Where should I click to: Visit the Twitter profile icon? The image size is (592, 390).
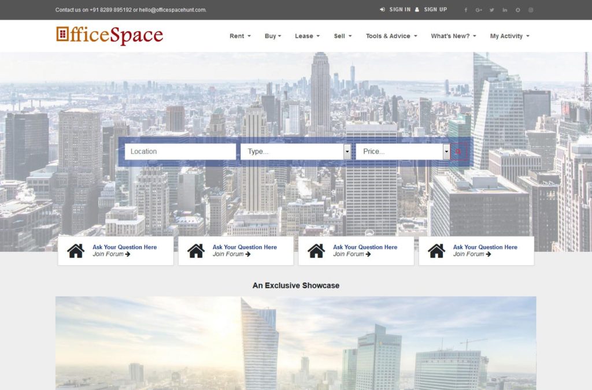492,10
